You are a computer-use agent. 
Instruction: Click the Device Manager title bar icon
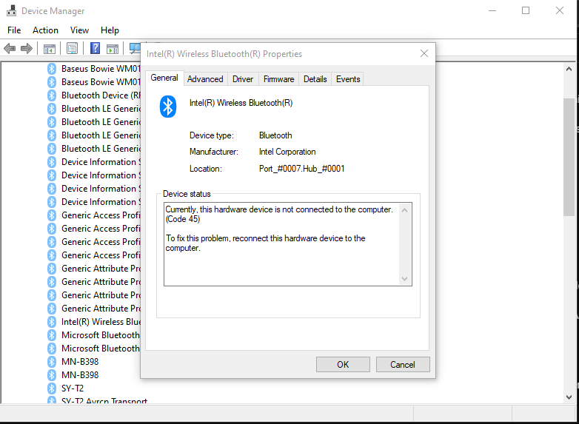click(11, 10)
